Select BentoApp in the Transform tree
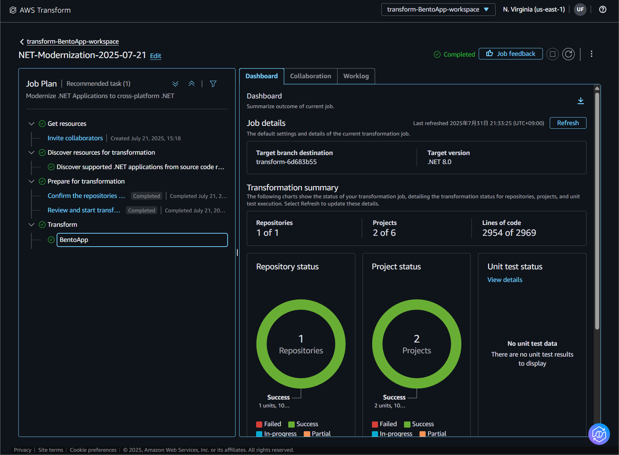 (142, 240)
